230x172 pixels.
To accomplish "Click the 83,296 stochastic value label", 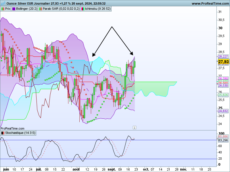I will [223, 140].
